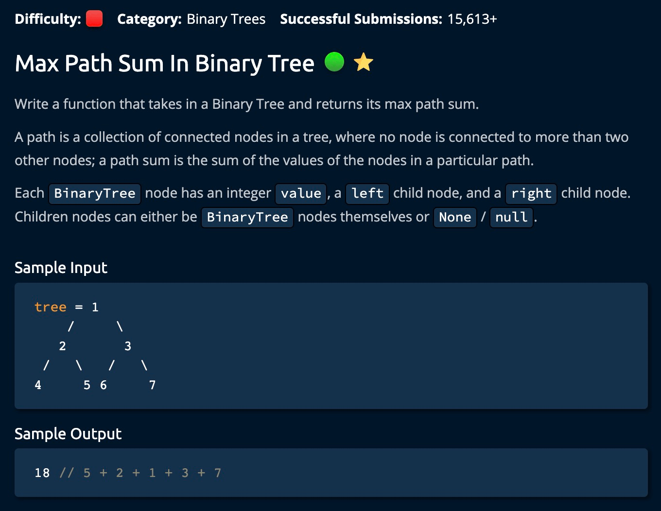661x511 pixels.
Task: Click leaf node 7 in the tree diagram
Action: click(152, 385)
